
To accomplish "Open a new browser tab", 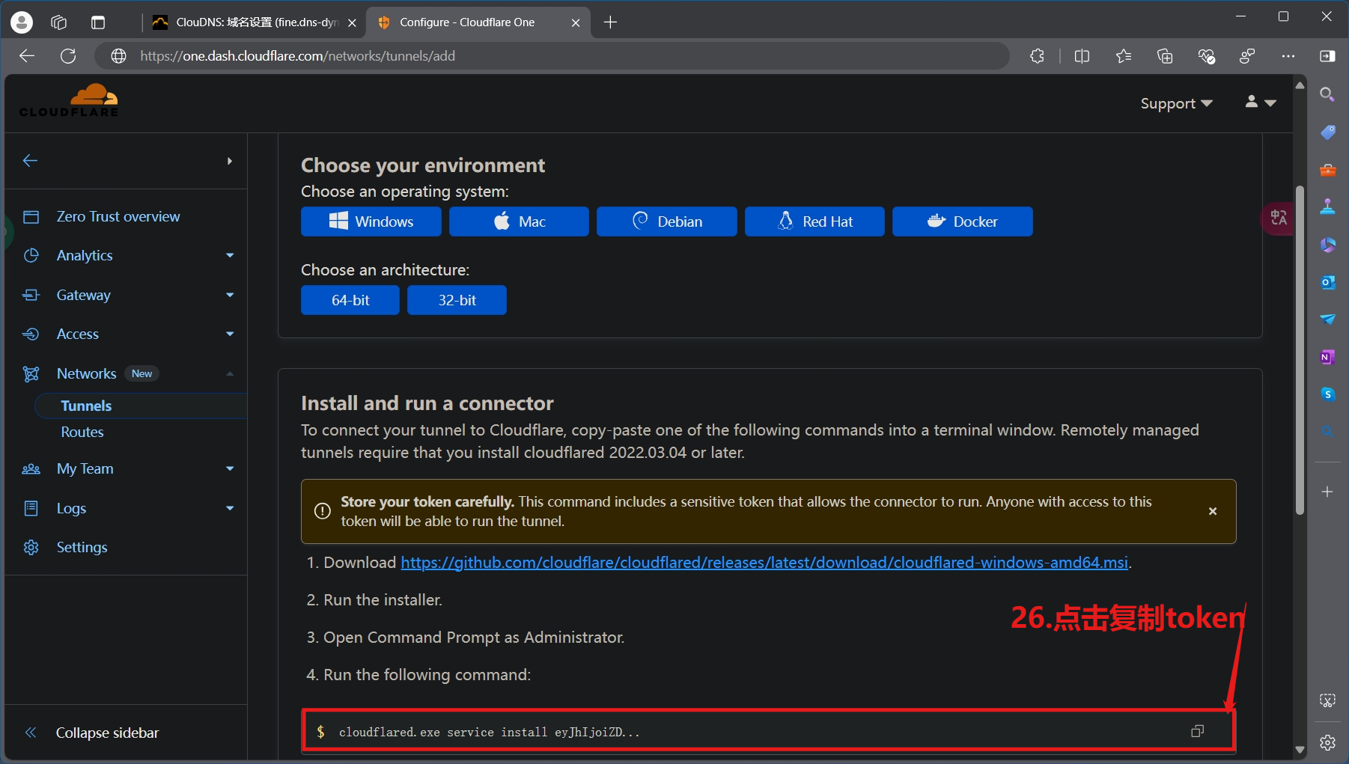I will coord(610,22).
